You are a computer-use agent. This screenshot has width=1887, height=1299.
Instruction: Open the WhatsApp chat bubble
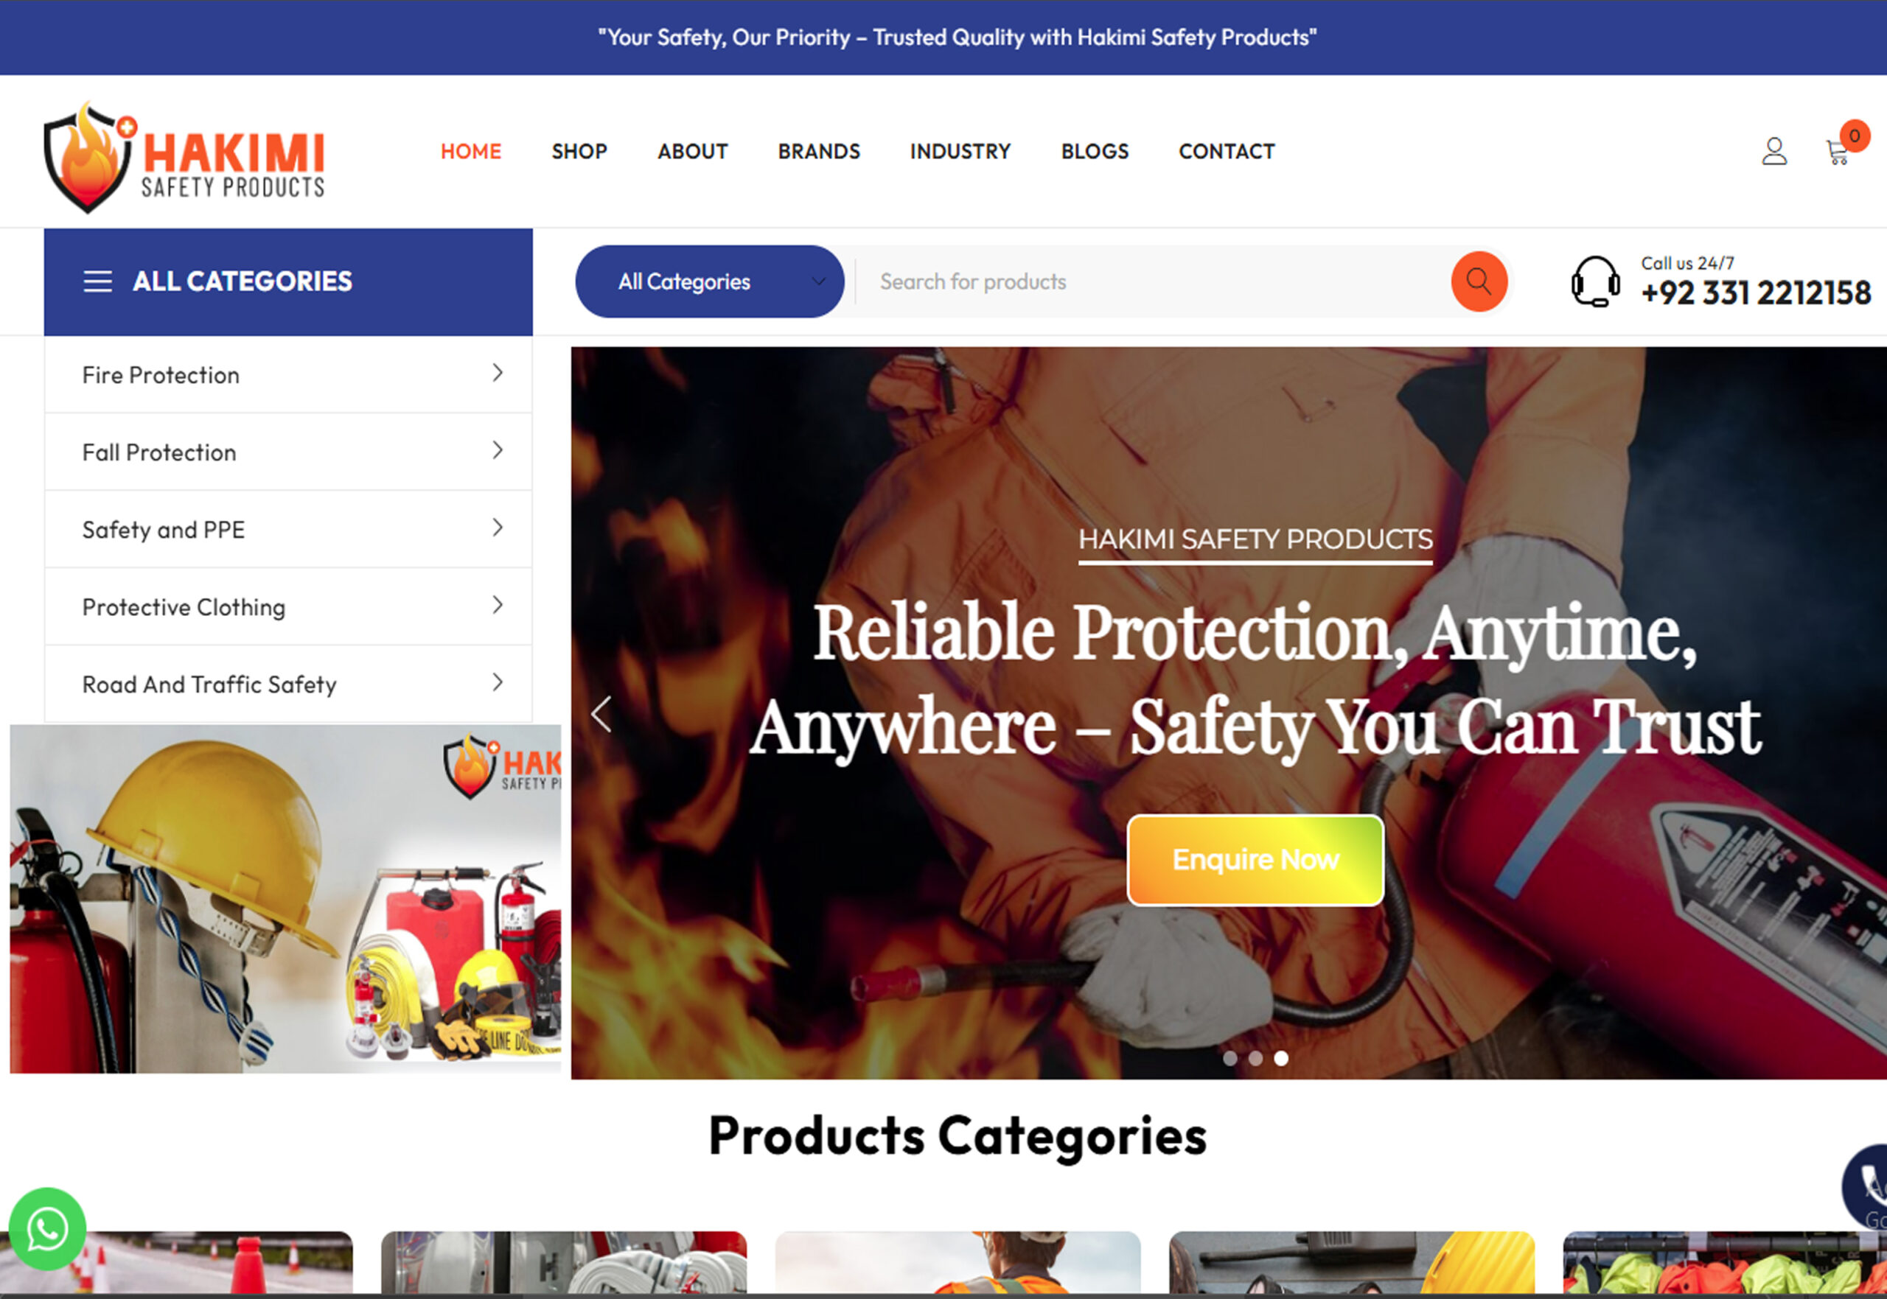coord(47,1228)
